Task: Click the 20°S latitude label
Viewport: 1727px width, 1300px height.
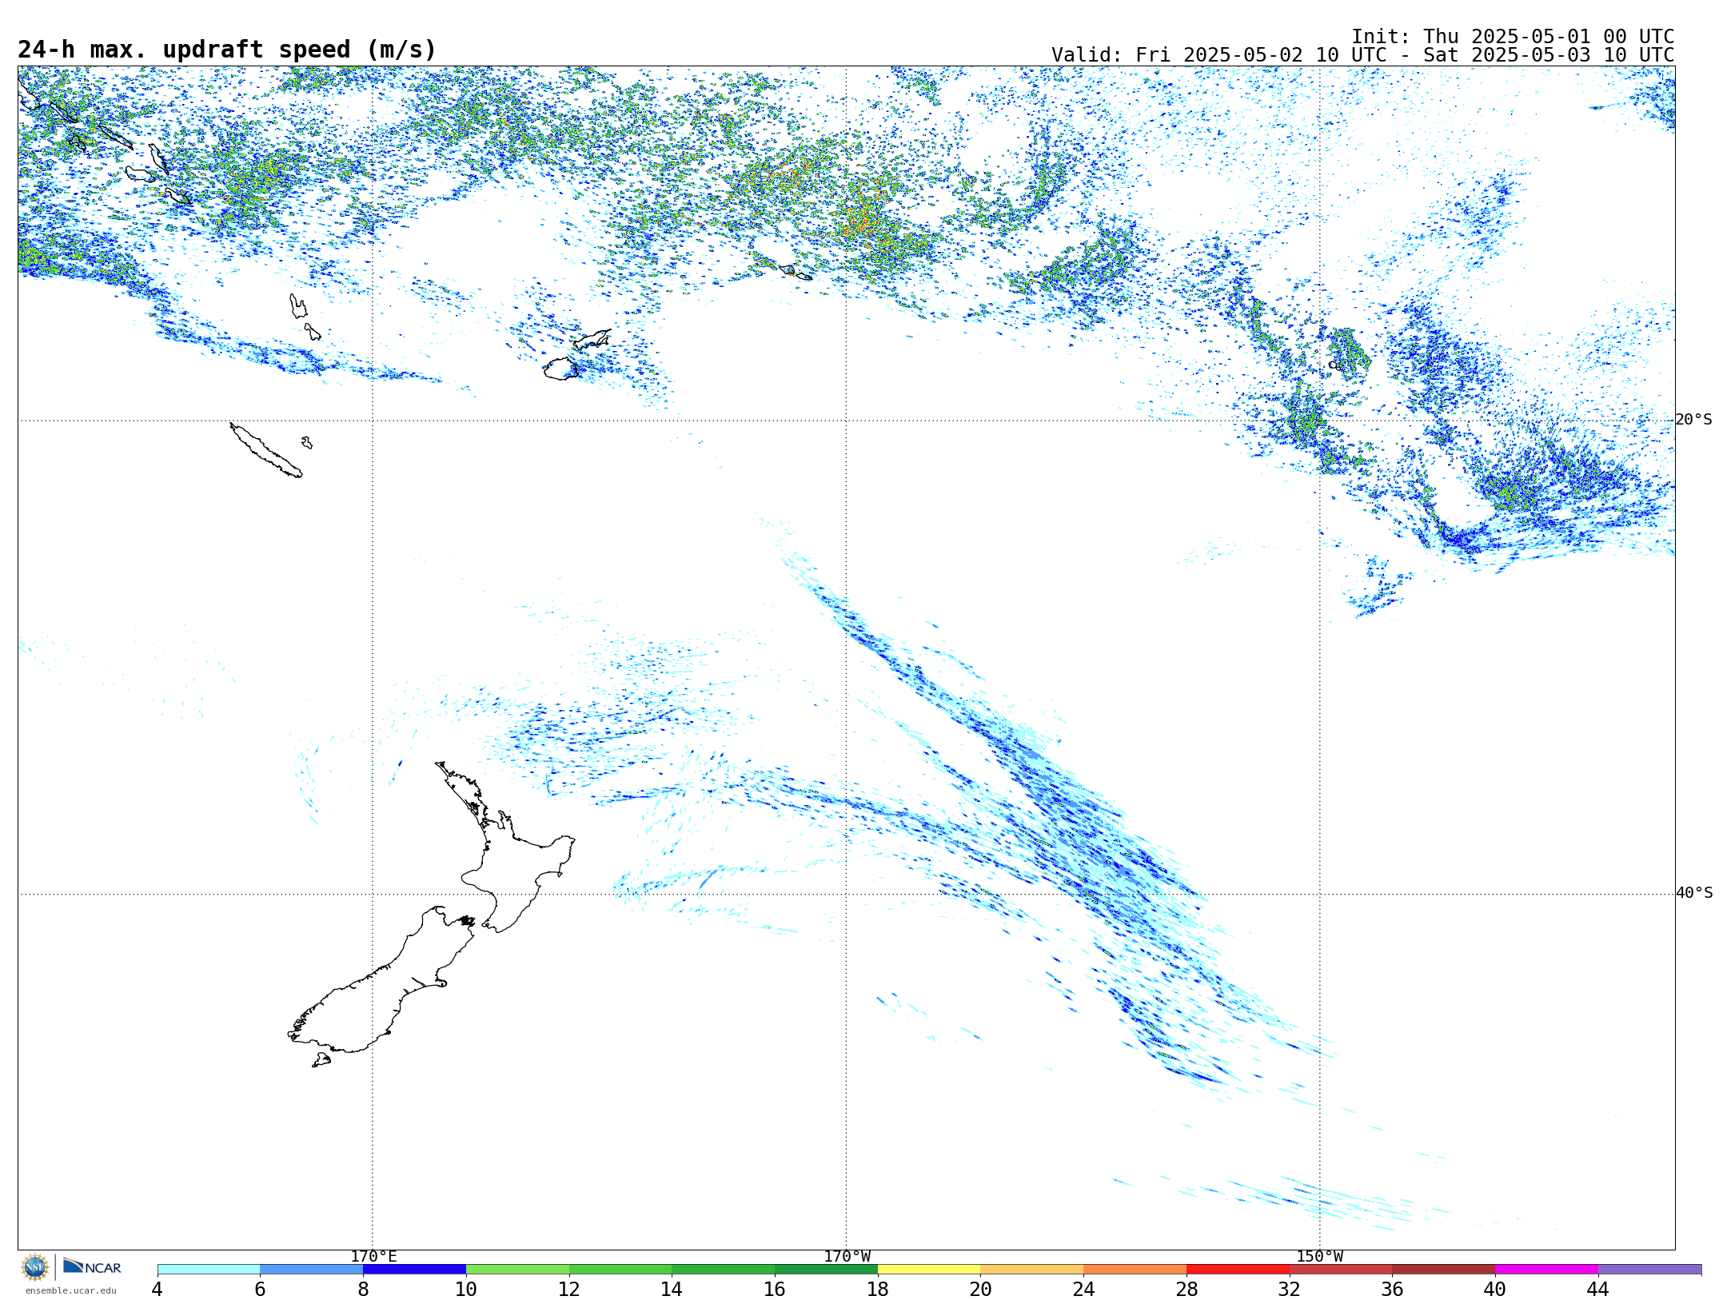Action: coord(1693,420)
